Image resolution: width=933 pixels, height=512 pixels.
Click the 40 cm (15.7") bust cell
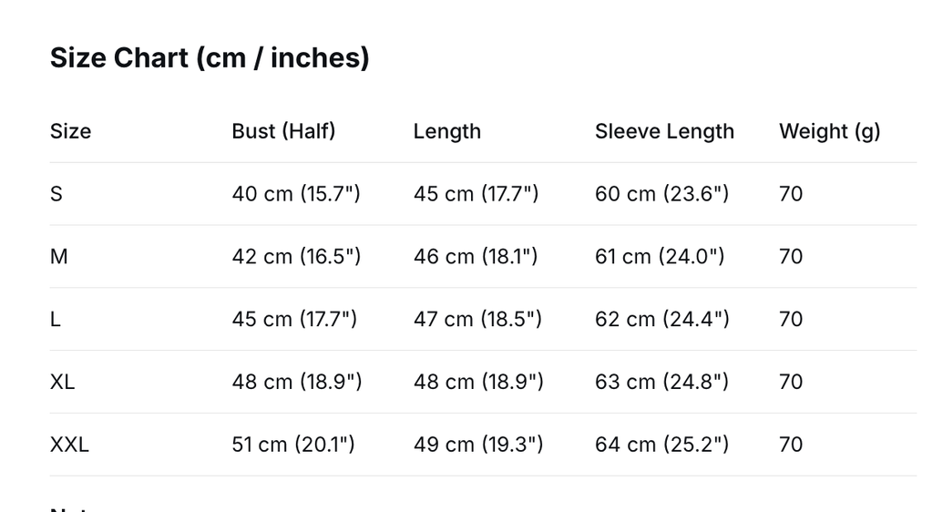pyautogui.click(x=296, y=194)
